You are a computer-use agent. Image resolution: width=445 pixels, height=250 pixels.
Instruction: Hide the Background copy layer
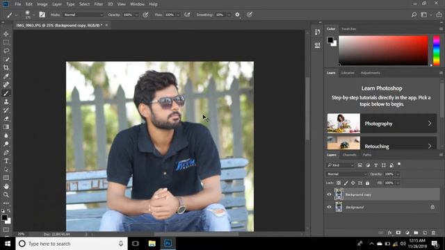click(x=329, y=194)
